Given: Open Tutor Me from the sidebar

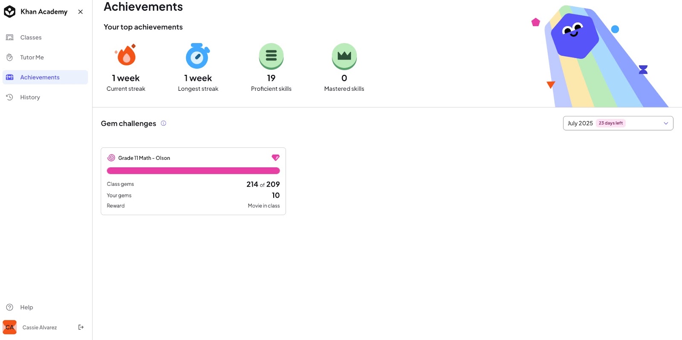Looking at the screenshot, I should click(x=45, y=58).
